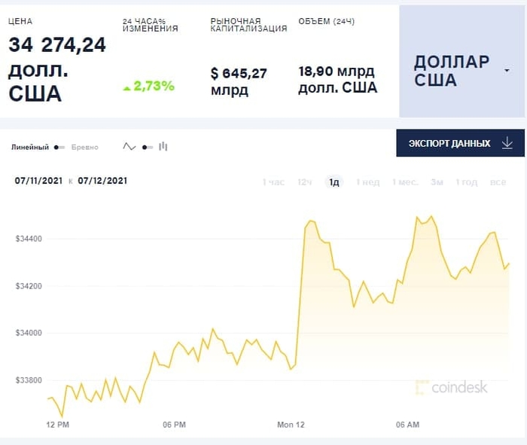527x445 pixels.
Task: Click the end date 07/12/2021
Action: tap(102, 181)
